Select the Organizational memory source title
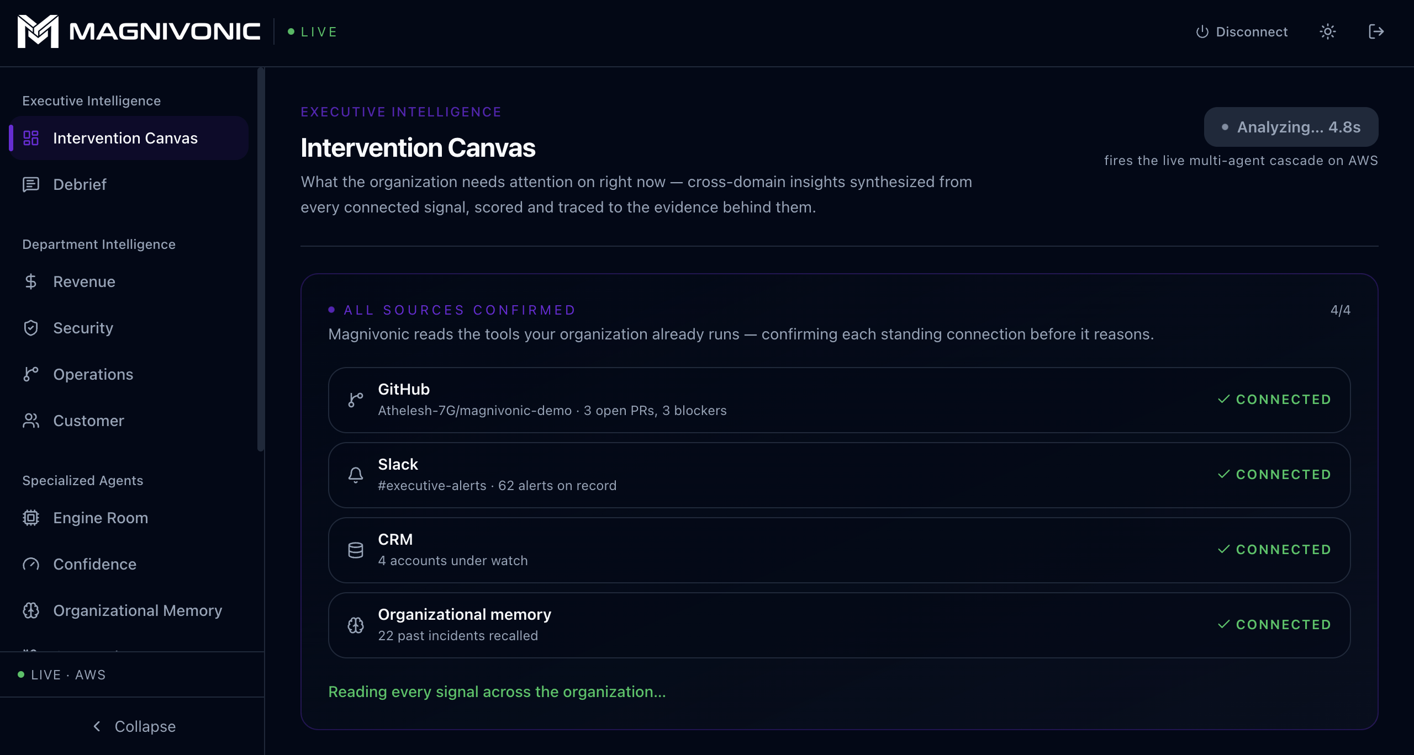This screenshot has height=755, width=1414. click(x=465, y=614)
